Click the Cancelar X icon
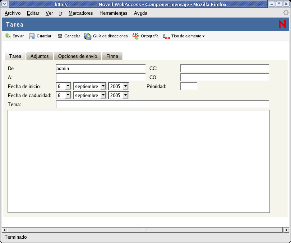This screenshot has width=291, height=243. tap(60, 36)
